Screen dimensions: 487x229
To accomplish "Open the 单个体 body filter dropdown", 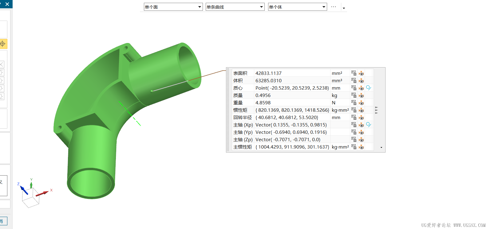I will coord(297,7).
